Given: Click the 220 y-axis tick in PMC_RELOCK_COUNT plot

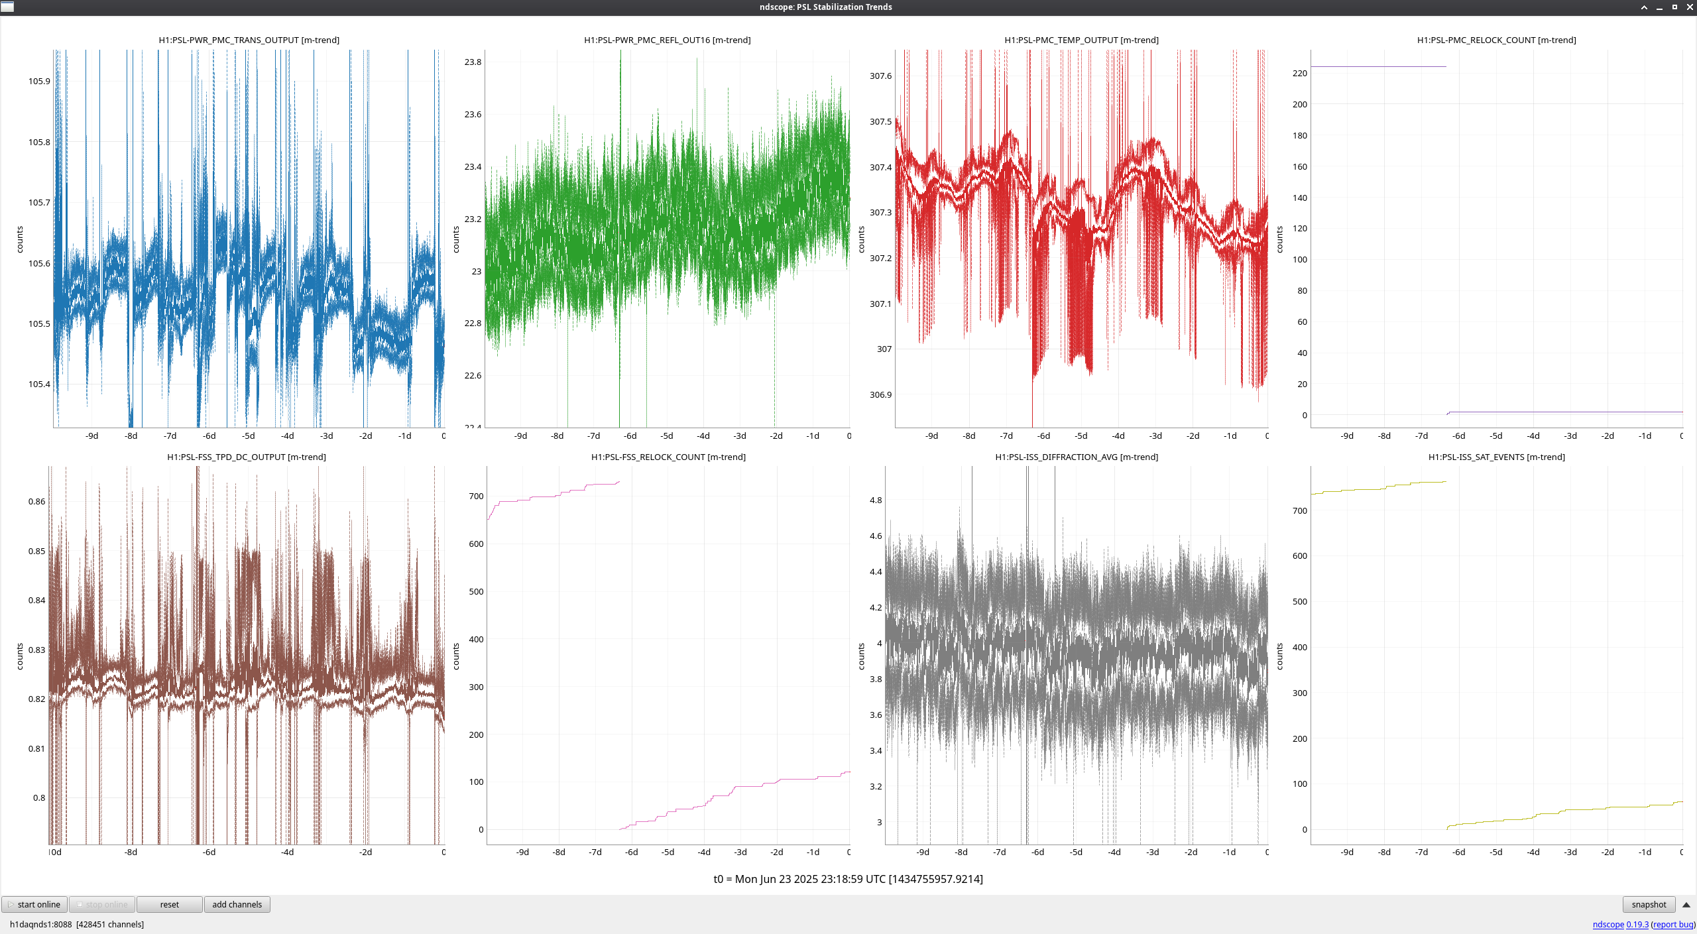Looking at the screenshot, I should tap(1300, 73).
